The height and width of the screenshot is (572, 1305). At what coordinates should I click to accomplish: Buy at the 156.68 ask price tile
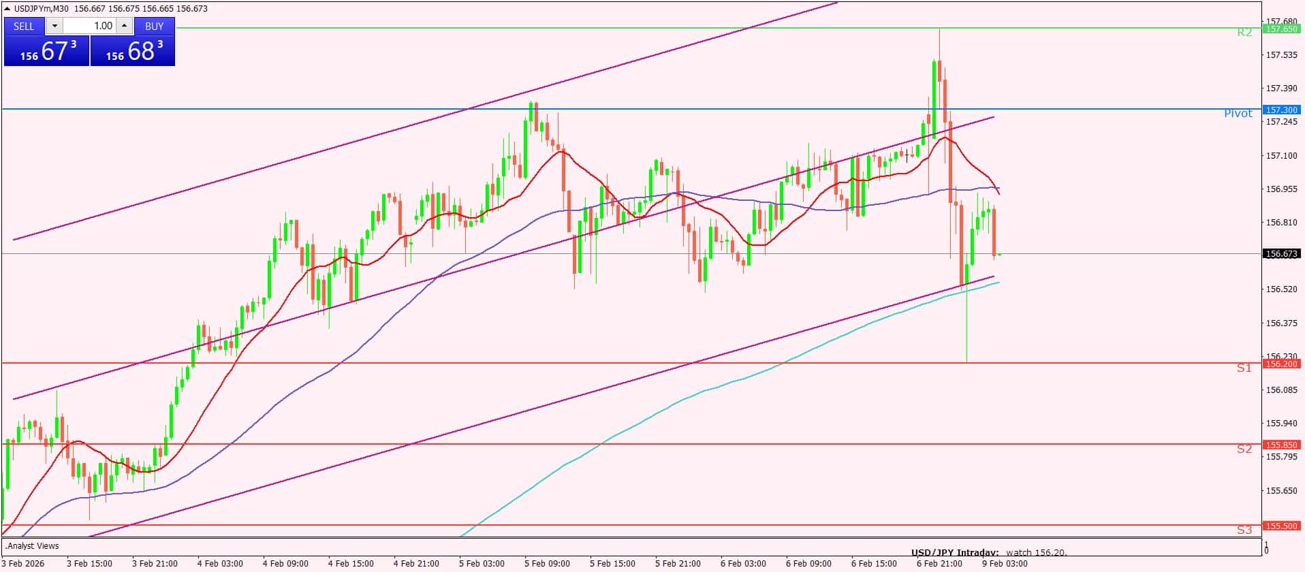(133, 51)
